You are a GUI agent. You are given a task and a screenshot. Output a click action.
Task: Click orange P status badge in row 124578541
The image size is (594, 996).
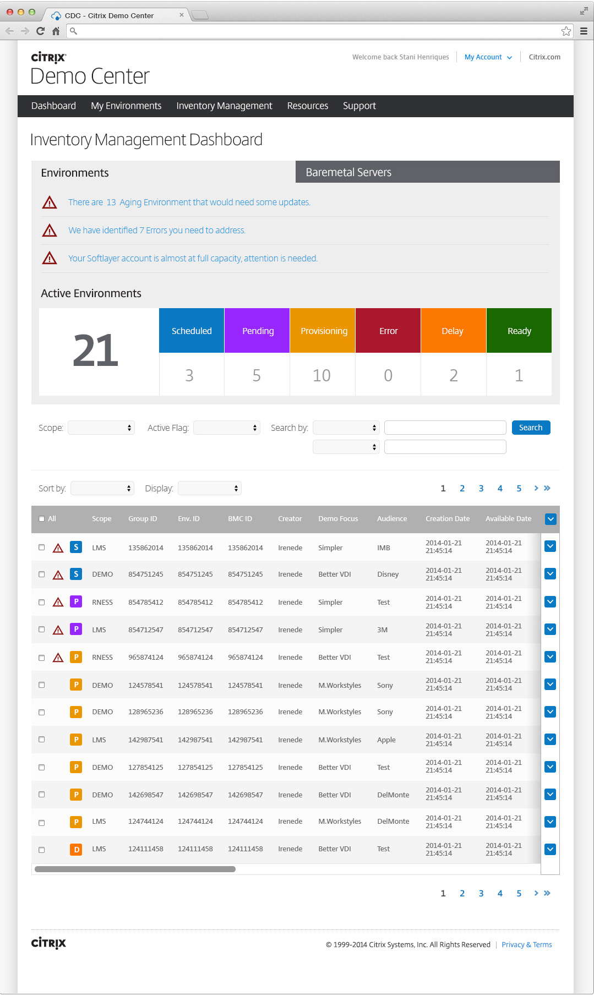click(76, 685)
